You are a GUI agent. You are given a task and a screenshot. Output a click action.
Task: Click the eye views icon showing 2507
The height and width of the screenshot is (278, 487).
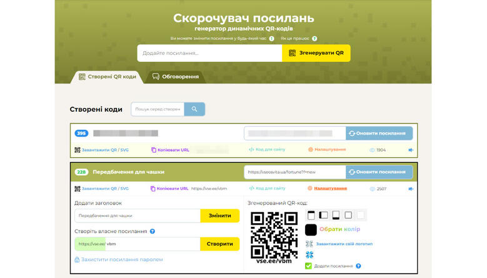tap(373, 188)
